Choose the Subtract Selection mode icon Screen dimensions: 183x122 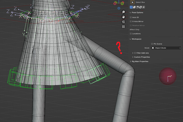(x=137, y=7)
